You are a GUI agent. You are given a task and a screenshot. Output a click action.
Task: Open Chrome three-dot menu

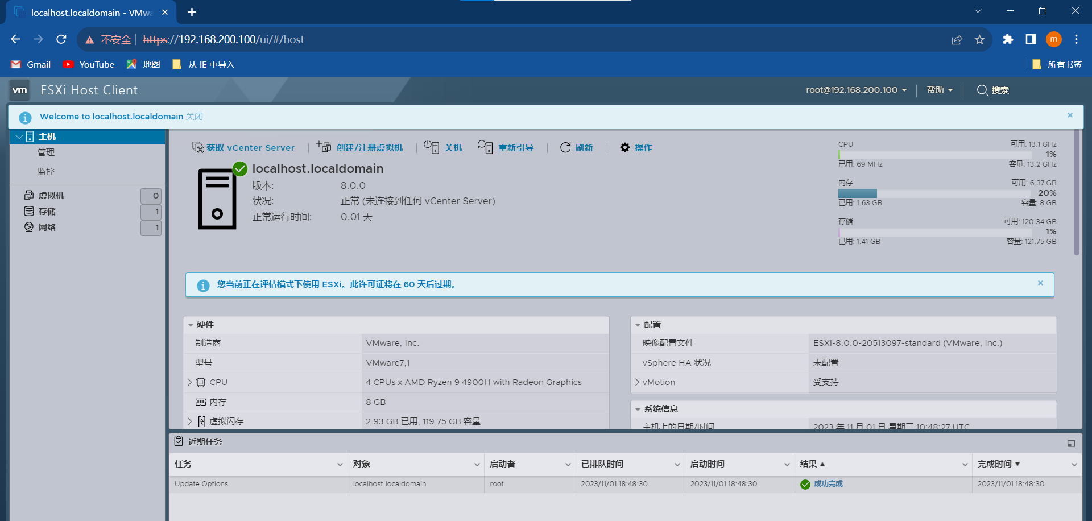tap(1076, 39)
